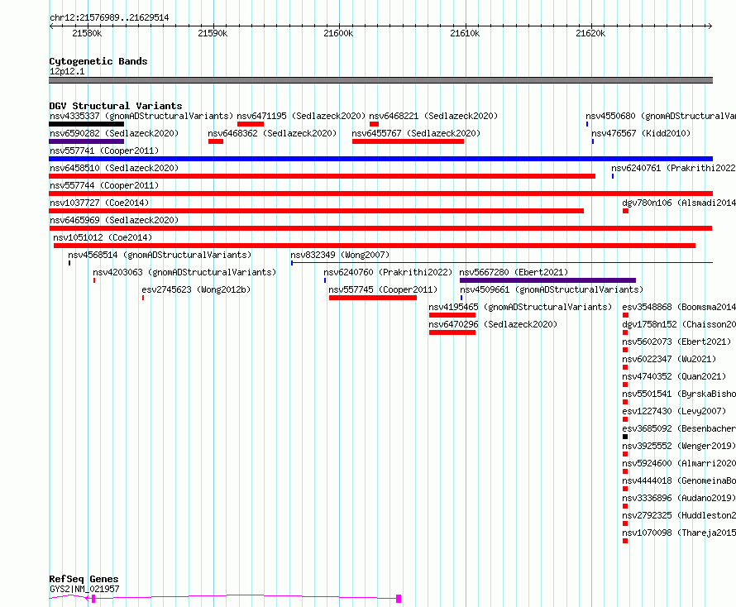Select the nsv6471195 (Sedlazeck2020) label
The width and height of the screenshot is (736, 607).
click(301, 116)
